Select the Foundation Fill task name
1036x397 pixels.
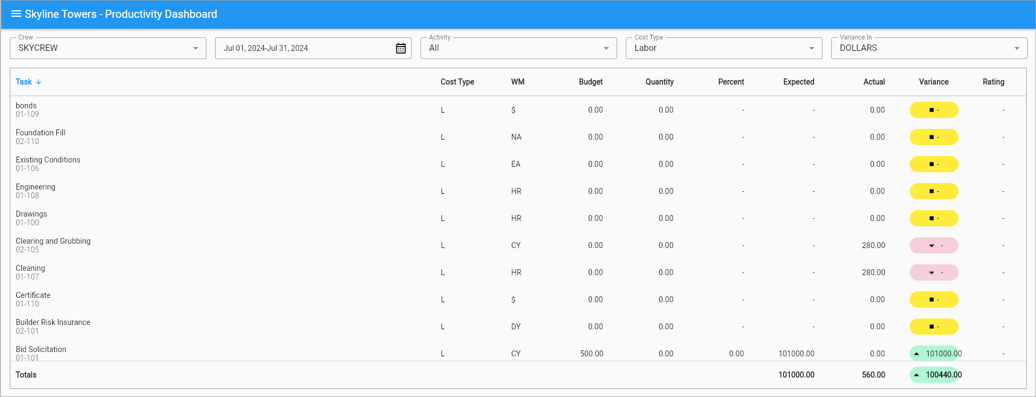[x=40, y=133]
